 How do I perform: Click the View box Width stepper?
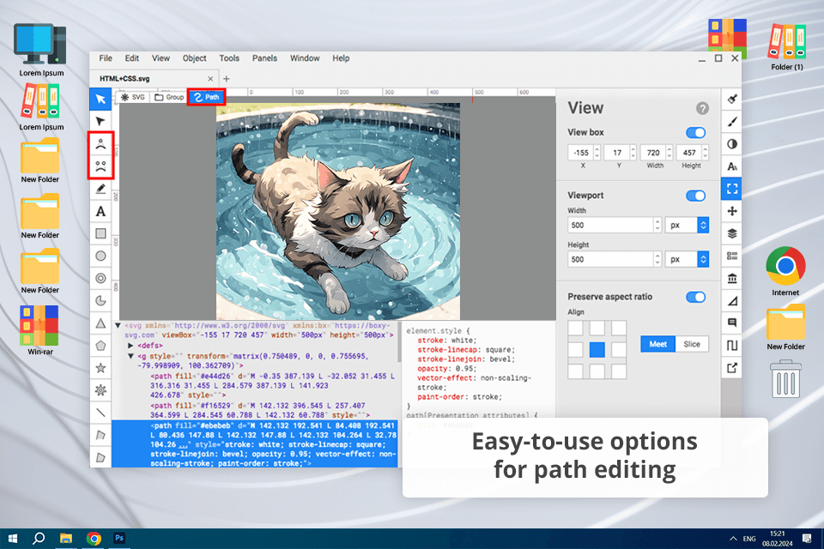669,153
